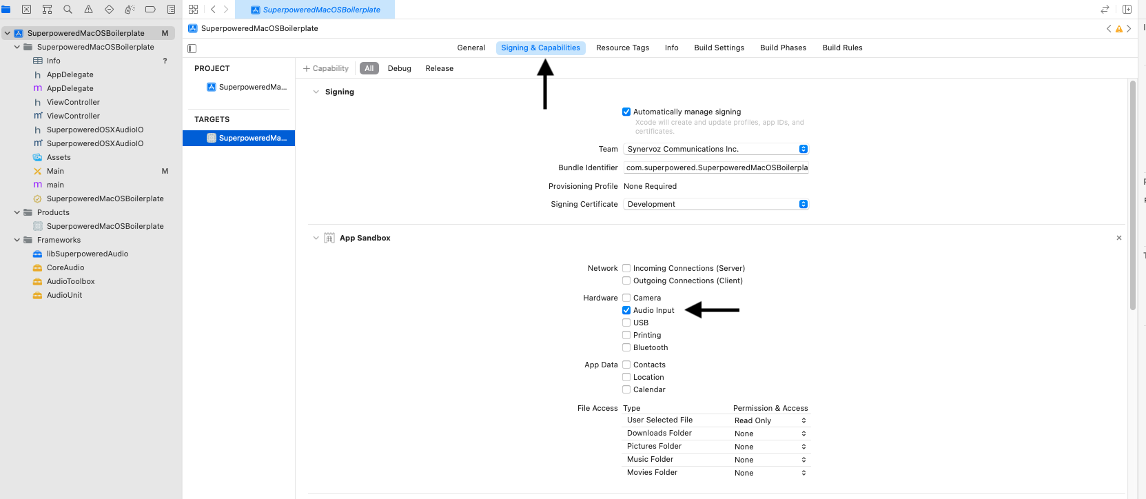This screenshot has width=1146, height=499.
Task: Go back with the left chevron
Action: (x=213, y=10)
